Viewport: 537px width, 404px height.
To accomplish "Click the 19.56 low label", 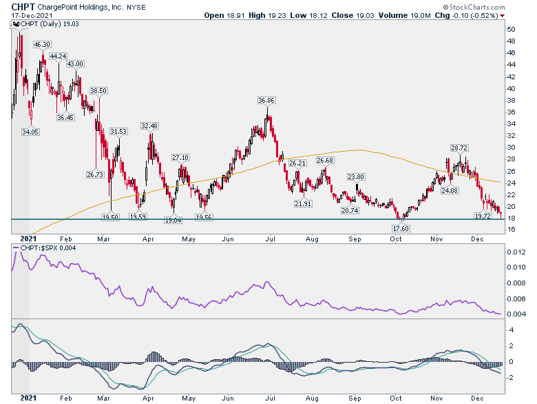I will tap(204, 217).
